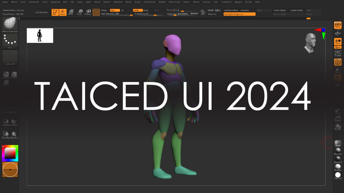
Task: Click the right-shelf Rotate view icon
Action: 337,127
